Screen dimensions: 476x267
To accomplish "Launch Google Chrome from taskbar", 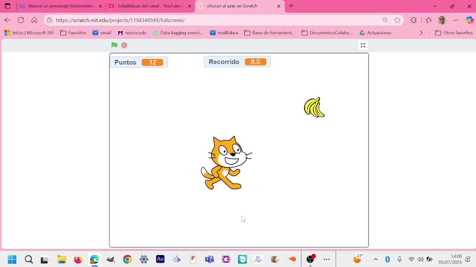I will coord(127,259).
